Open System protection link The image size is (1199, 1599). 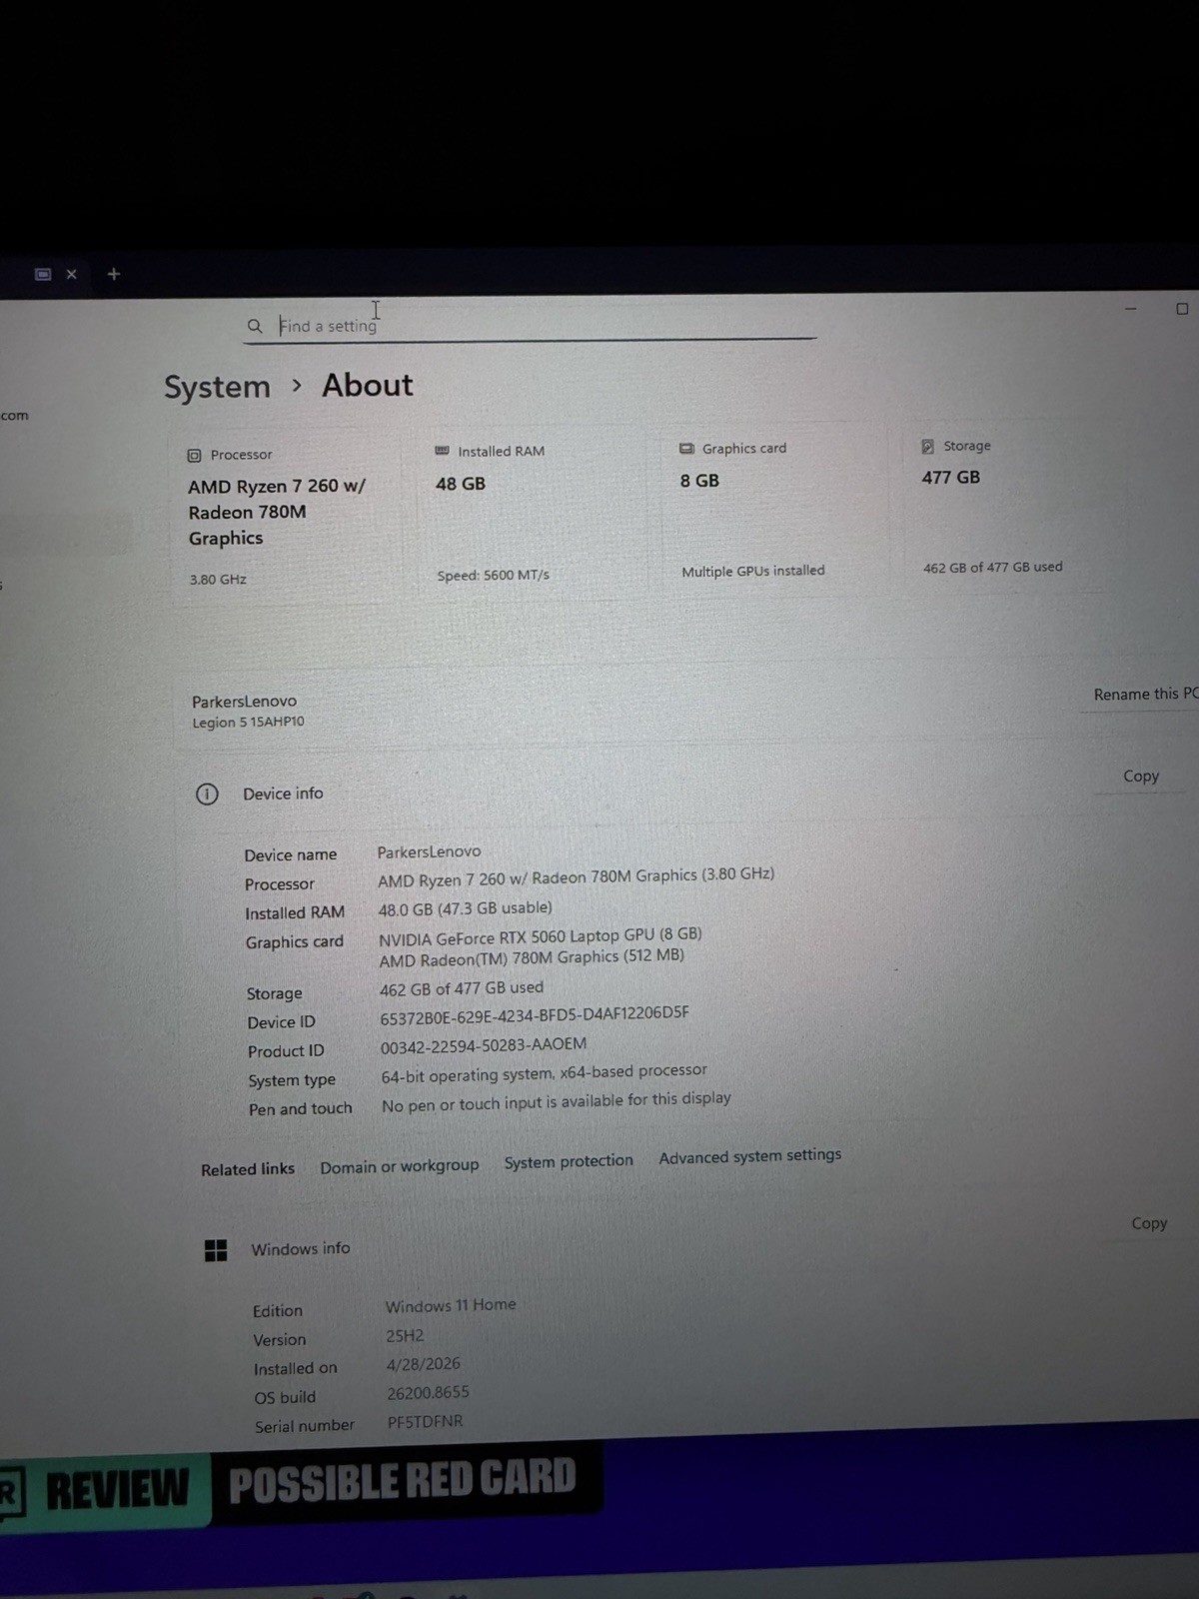pyautogui.click(x=569, y=1161)
